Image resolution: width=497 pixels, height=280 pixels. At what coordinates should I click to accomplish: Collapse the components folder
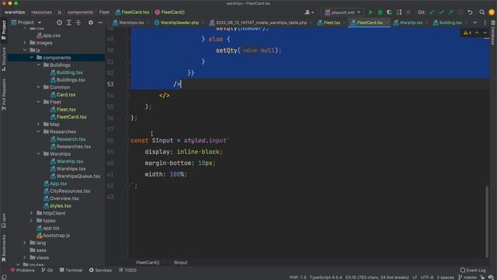32,58
